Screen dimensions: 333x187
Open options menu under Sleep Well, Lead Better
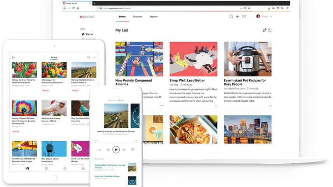click(x=216, y=106)
